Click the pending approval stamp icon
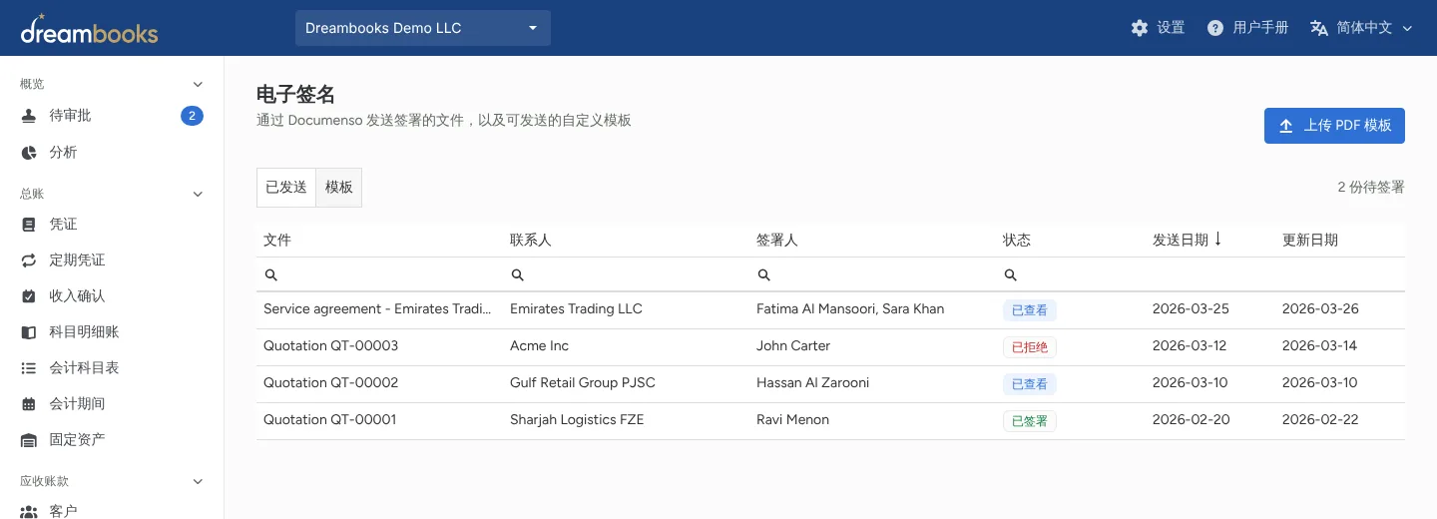The width and height of the screenshot is (1437, 519). coord(29,116)
